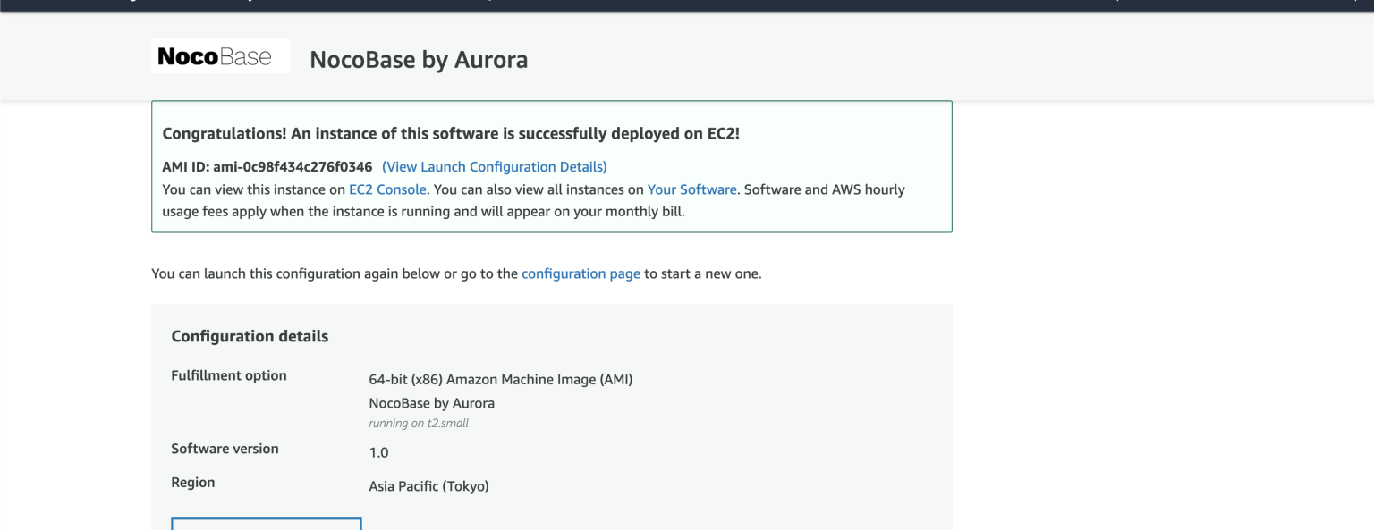The height and width of the screenshot is (530, 1374).
Task: Click the NocoBase by Aurora product name
Action: coord(433,403)
